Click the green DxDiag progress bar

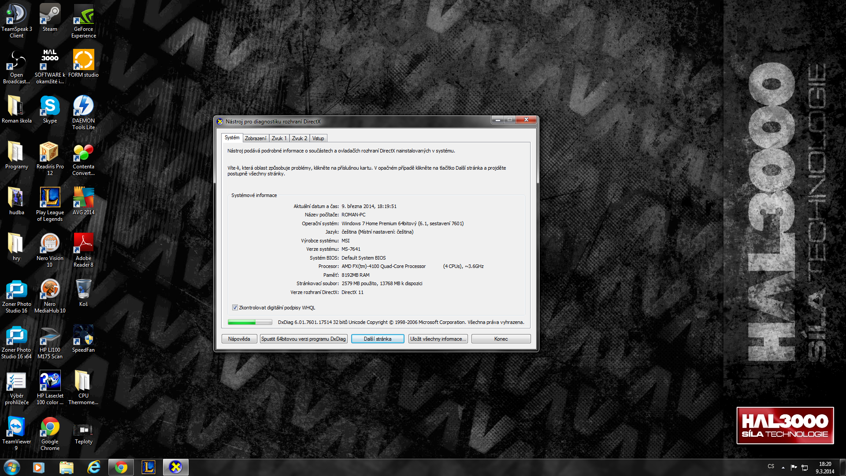250,322
